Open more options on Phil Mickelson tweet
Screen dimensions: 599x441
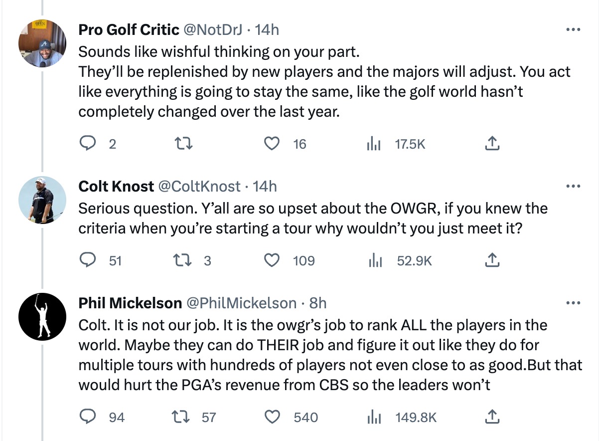coord(574,303)
